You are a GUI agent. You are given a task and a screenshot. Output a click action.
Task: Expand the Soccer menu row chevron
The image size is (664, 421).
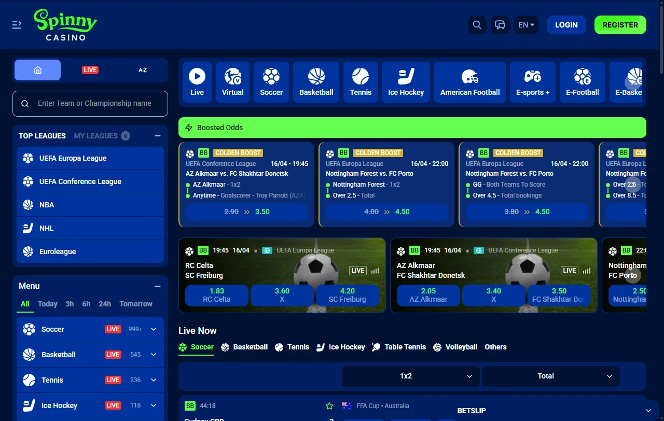point(154,329)
